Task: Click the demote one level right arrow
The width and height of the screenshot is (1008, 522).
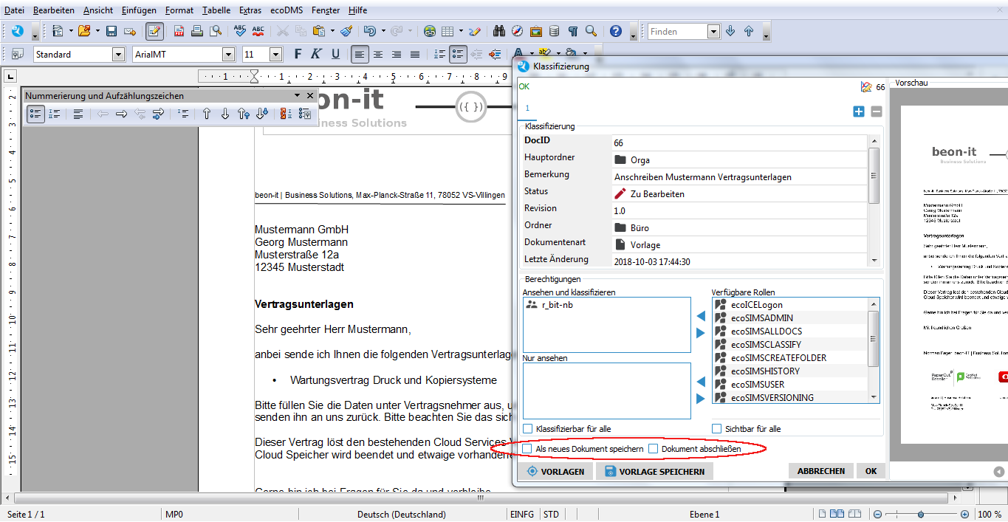Action: [122, 114]
